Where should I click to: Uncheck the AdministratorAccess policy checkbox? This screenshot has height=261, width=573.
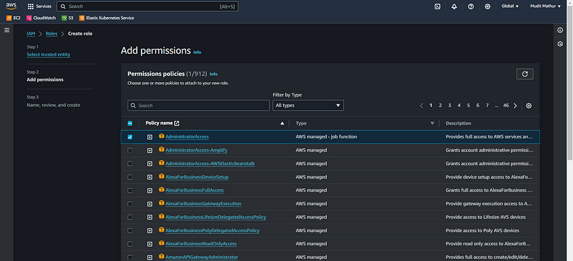coord(130,137)
